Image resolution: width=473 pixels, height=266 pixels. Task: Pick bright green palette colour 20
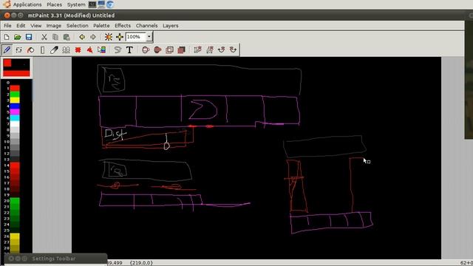15,200
